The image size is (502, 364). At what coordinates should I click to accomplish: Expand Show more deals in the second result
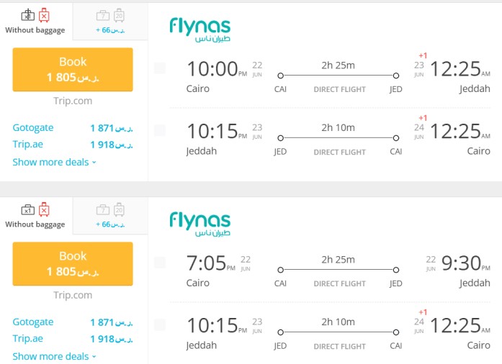coord(54,356)
